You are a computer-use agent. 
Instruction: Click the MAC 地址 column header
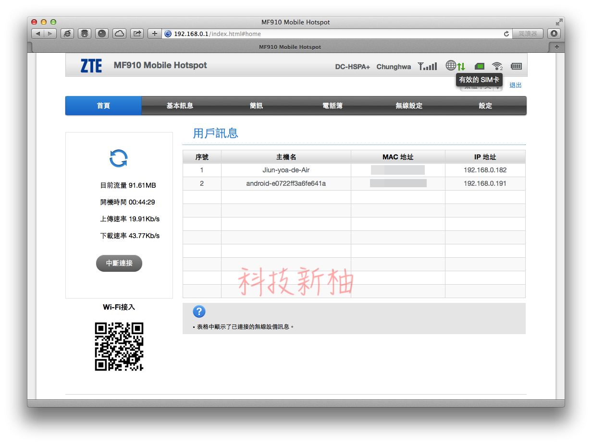pos(398,157)
